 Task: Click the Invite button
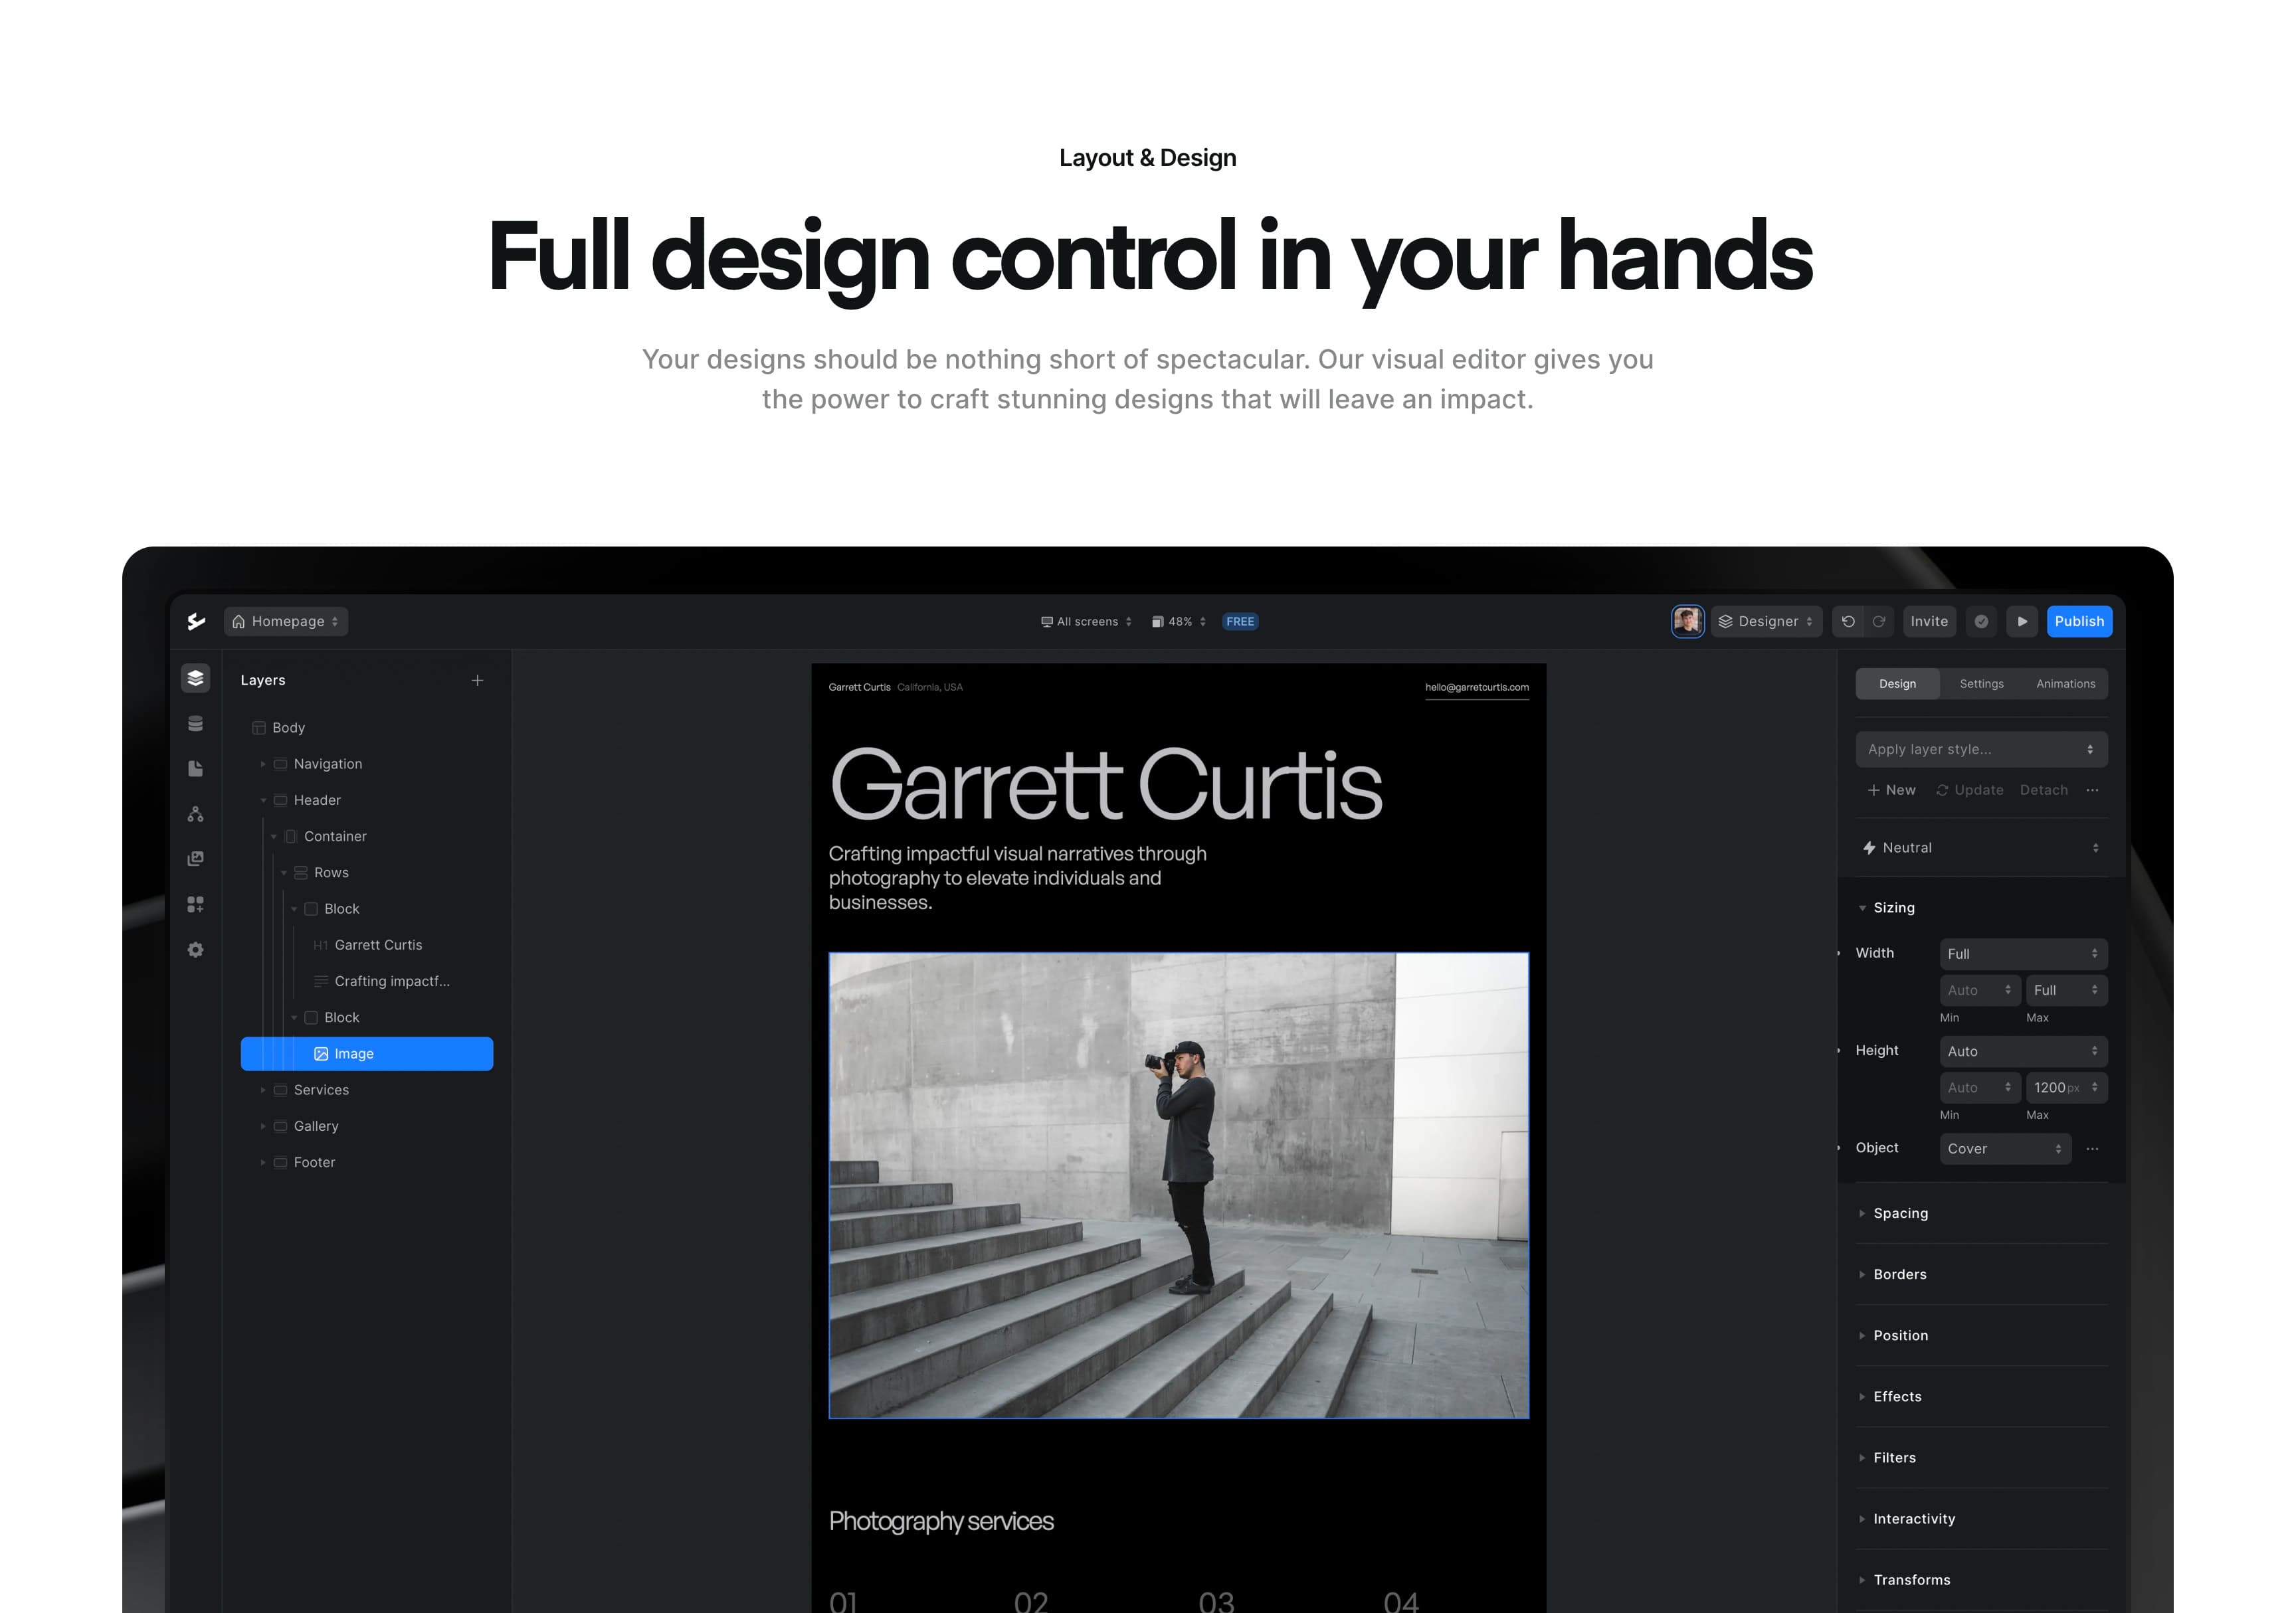tap(1928, 622)
